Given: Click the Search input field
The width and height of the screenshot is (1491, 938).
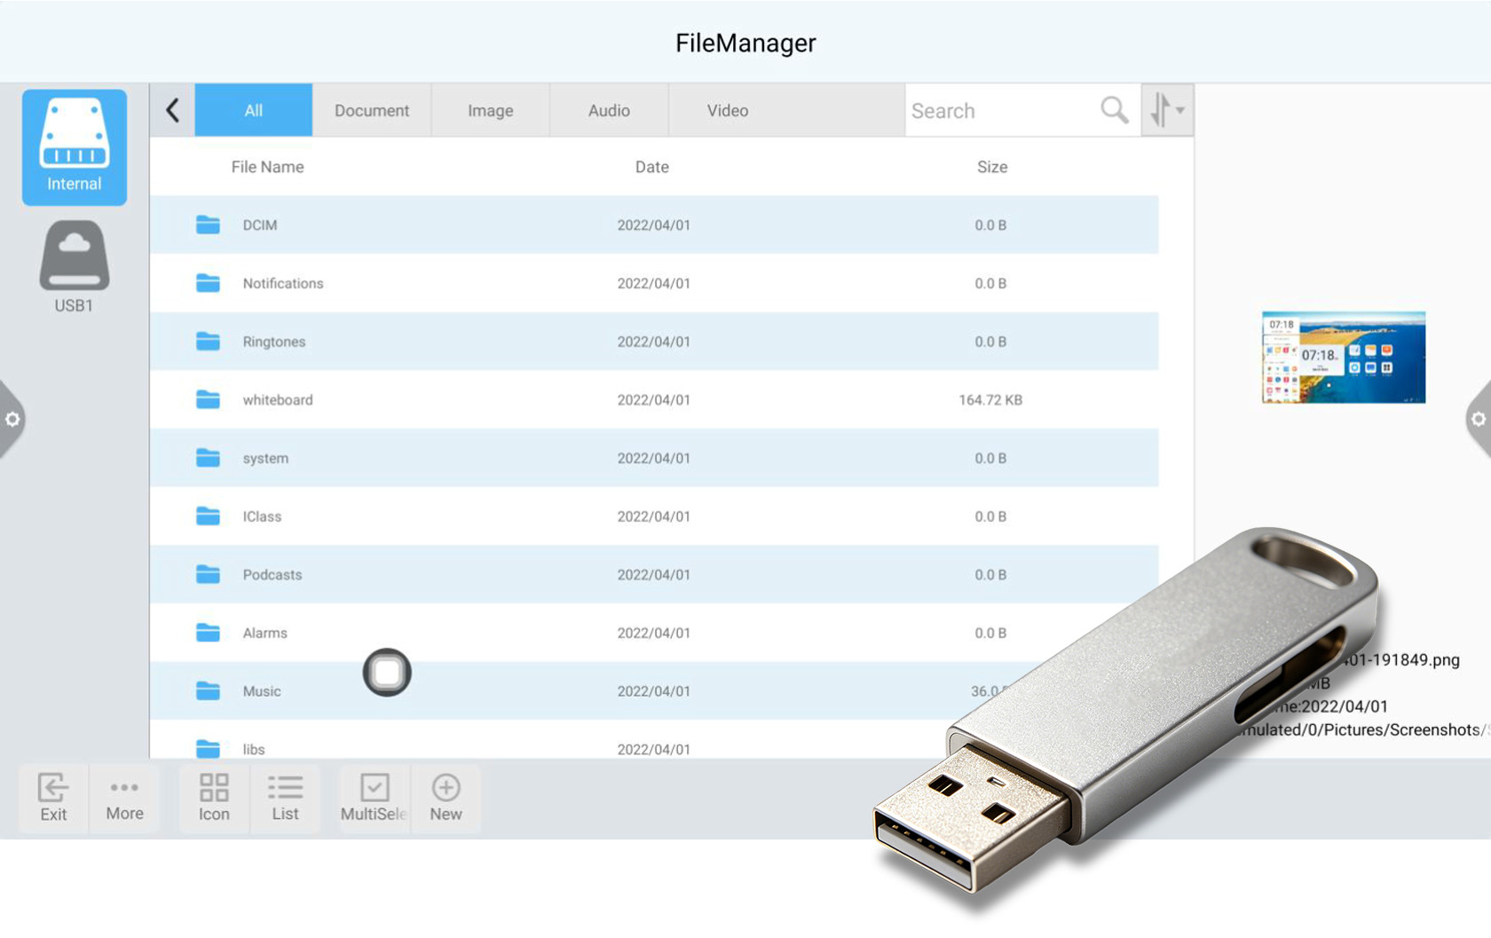Looking at the screenshot, I should (x=1001, y=110).
